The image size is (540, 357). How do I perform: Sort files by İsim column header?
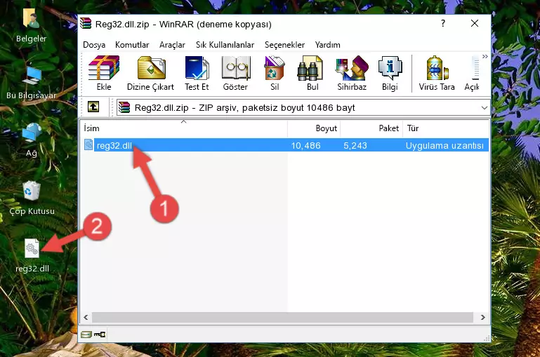click(x=184, y=128)
